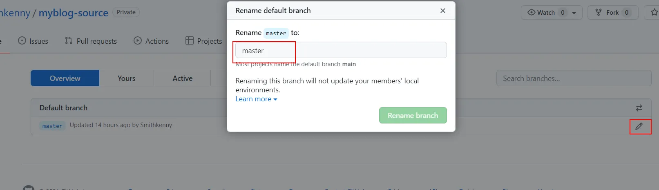Image resolution: width=659 pixels, height=190 pixels.
Task: Click the pencil edit icon for master branch
Action: (639, 126)
